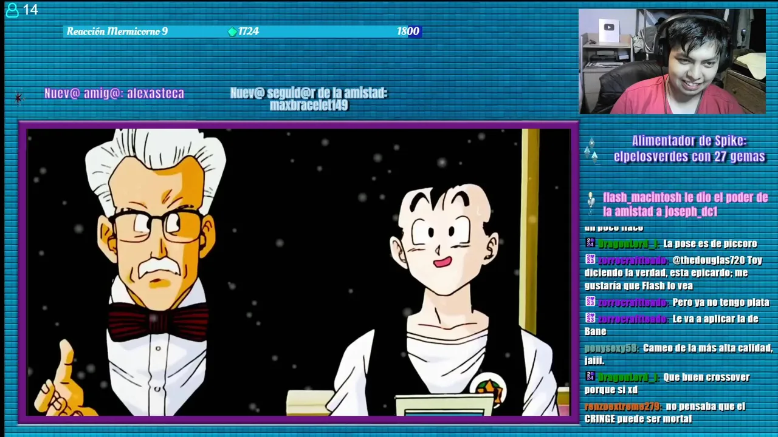Click username DragonLord_J beside 'La pose es de piccoro'
This screenshot has height=437, width=778.
click(x=628, y=244)
